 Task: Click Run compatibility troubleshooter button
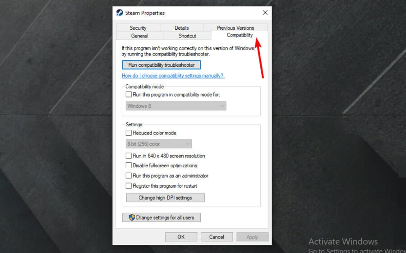[x=161, y=65]
